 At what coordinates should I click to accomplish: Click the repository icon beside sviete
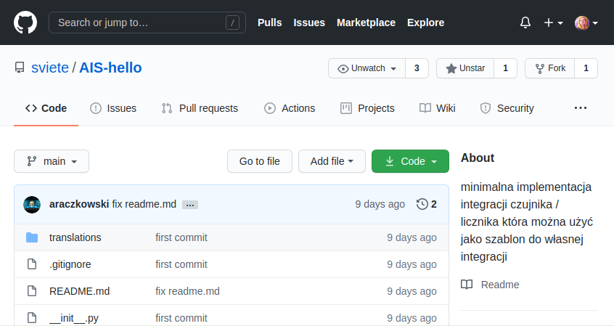pos(20,68)
